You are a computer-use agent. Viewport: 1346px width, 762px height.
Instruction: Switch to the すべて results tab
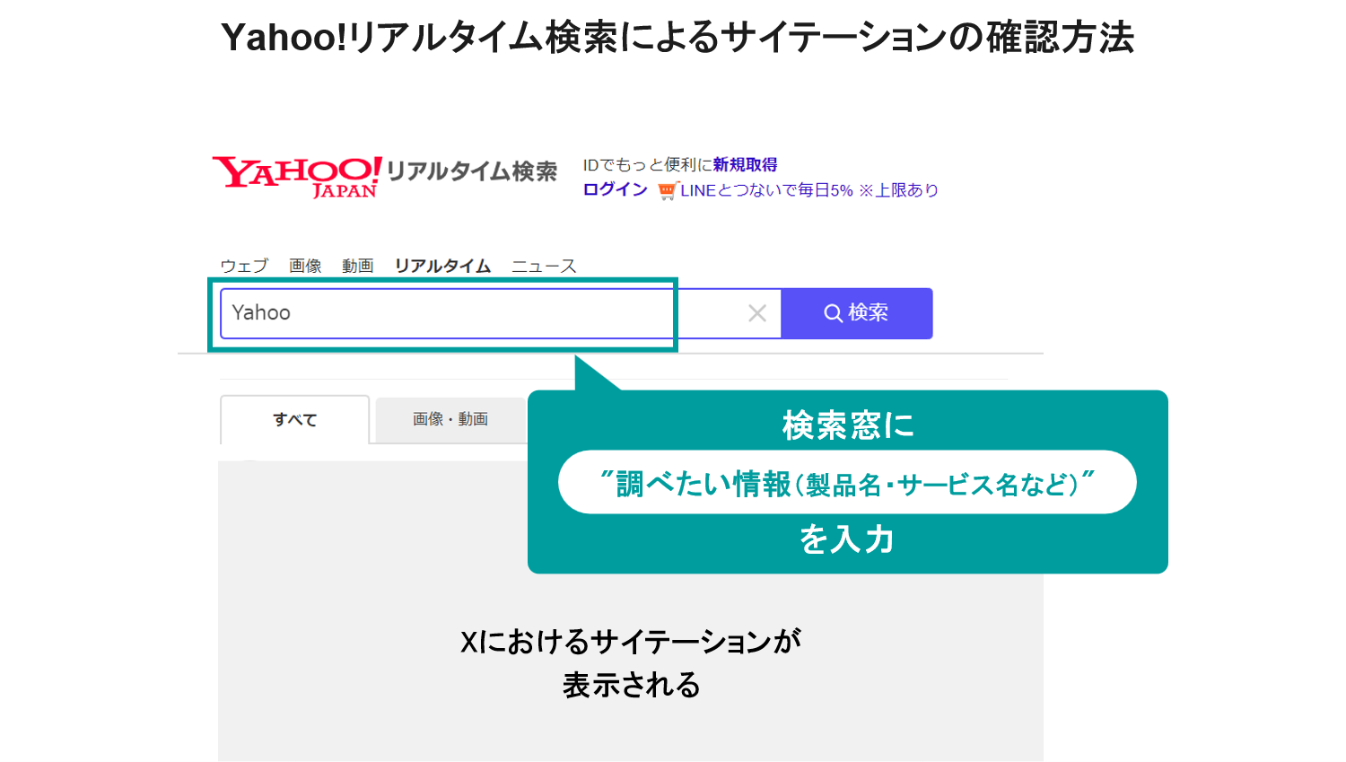[295, 419]
